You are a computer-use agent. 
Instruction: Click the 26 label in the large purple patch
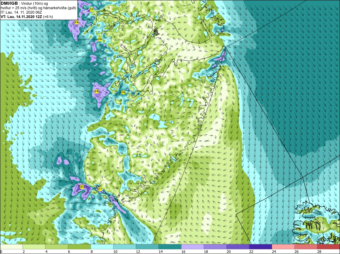[x=97, y=91]
